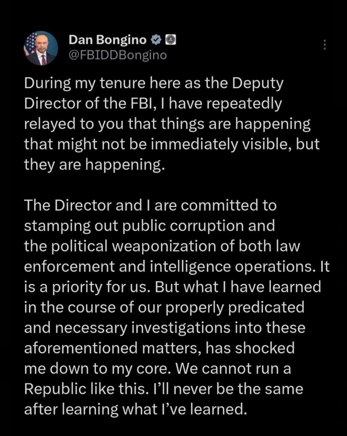
Task: Click the line starting "Director of the FBI"
Action: click(153, 105)
